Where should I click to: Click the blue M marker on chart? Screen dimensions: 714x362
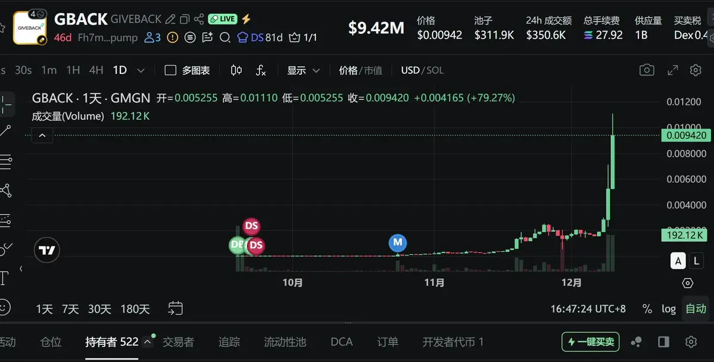(398, 242)
